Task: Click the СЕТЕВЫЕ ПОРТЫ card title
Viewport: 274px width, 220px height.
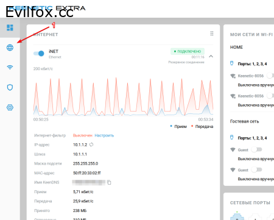Action: [x=250, y=203]
